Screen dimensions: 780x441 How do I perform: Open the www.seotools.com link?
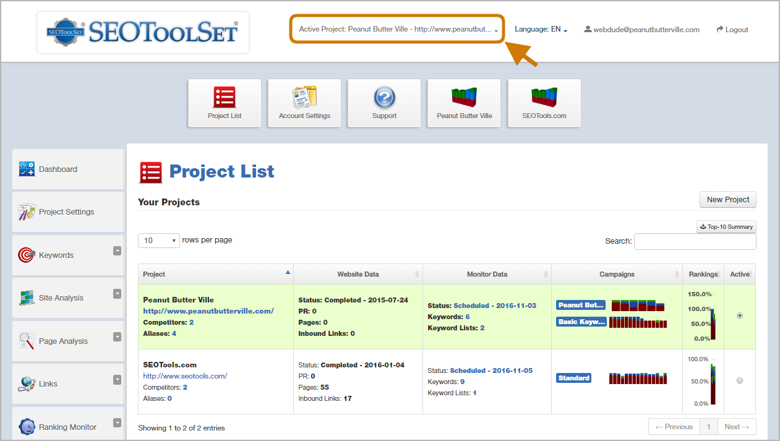coord(185,376)
